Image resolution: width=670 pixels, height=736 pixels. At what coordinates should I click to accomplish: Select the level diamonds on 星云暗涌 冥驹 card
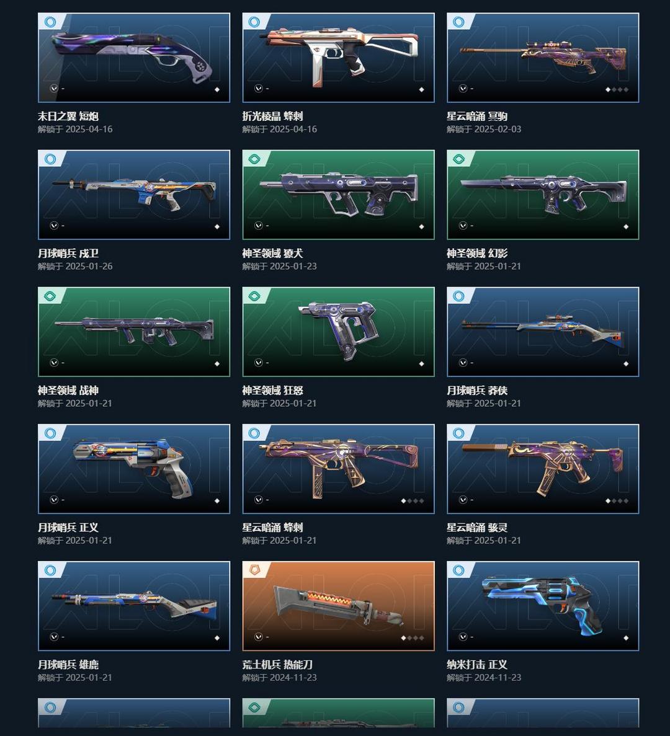click(617, 89)
